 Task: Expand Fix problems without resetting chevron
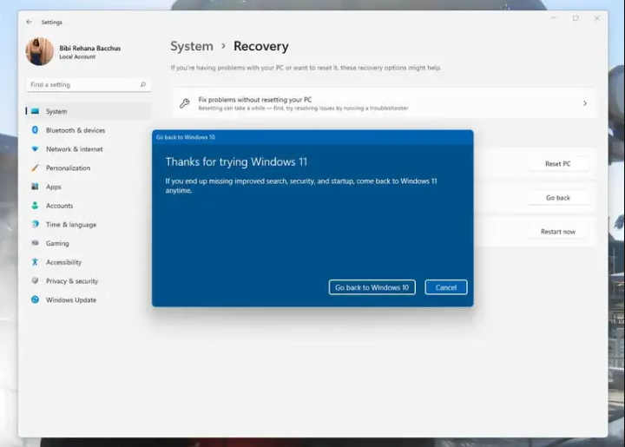pyautogui.click(x=585, y=103)
